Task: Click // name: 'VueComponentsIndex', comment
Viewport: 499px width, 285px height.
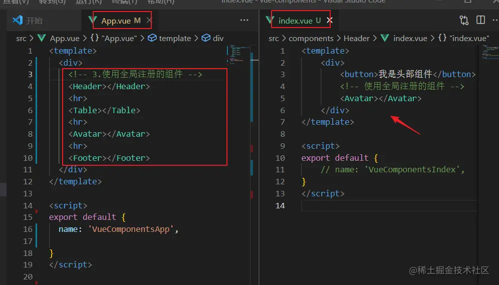Action: coord(393,169)
